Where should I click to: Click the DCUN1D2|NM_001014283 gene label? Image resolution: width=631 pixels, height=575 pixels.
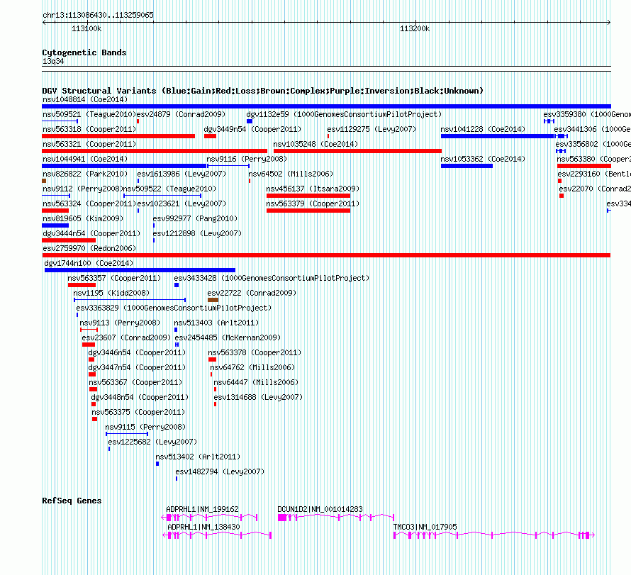[x=320, y=509]
